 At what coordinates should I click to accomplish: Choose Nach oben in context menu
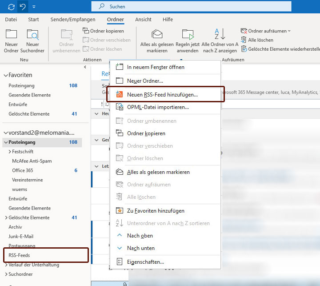(x=165, y=236)
